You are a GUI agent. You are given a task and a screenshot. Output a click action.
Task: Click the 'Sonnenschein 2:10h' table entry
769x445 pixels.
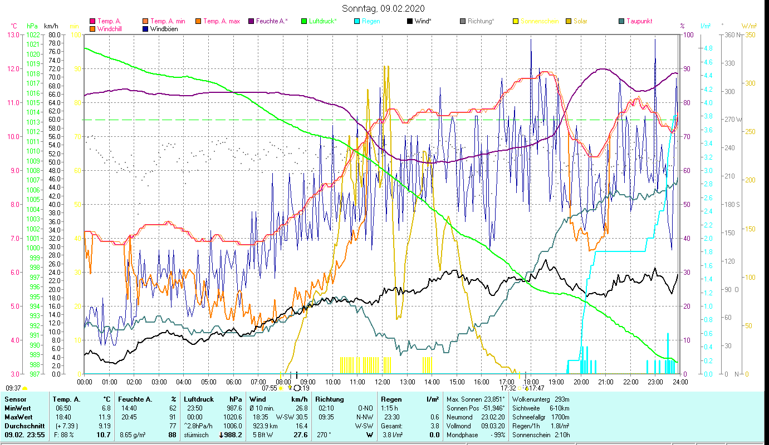coord(540,435)
